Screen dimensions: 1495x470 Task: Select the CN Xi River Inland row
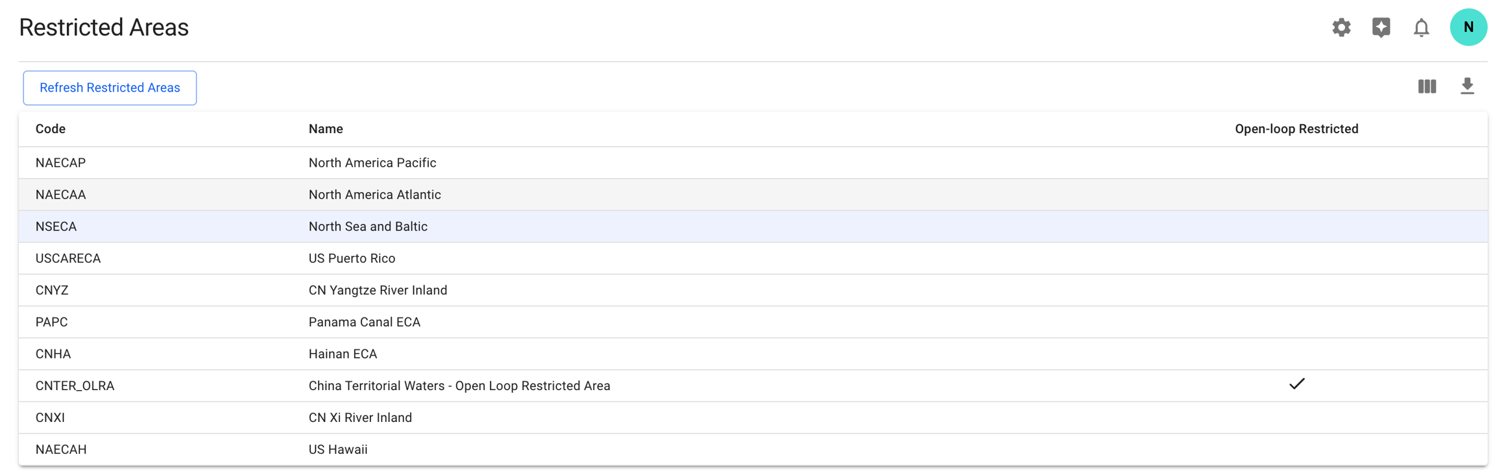point(360,417)
